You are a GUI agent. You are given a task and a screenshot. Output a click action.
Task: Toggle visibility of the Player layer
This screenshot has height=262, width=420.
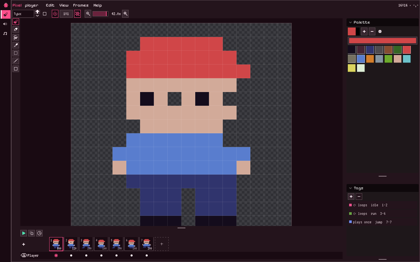[x=24, y=255]
